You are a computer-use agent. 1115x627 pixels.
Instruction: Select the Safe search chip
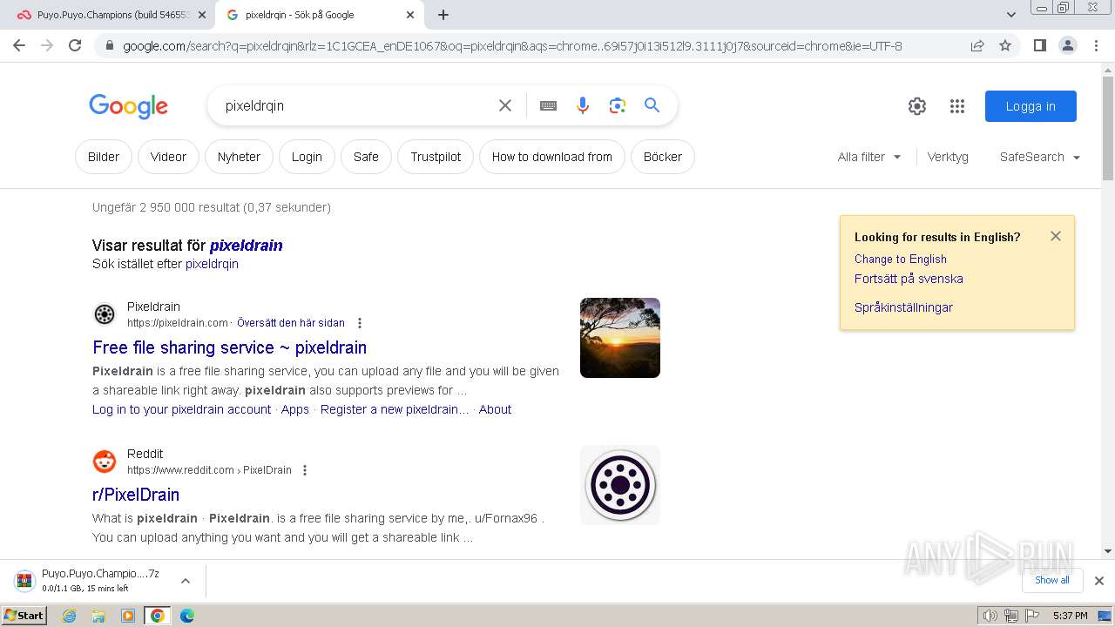click(366, 157)
